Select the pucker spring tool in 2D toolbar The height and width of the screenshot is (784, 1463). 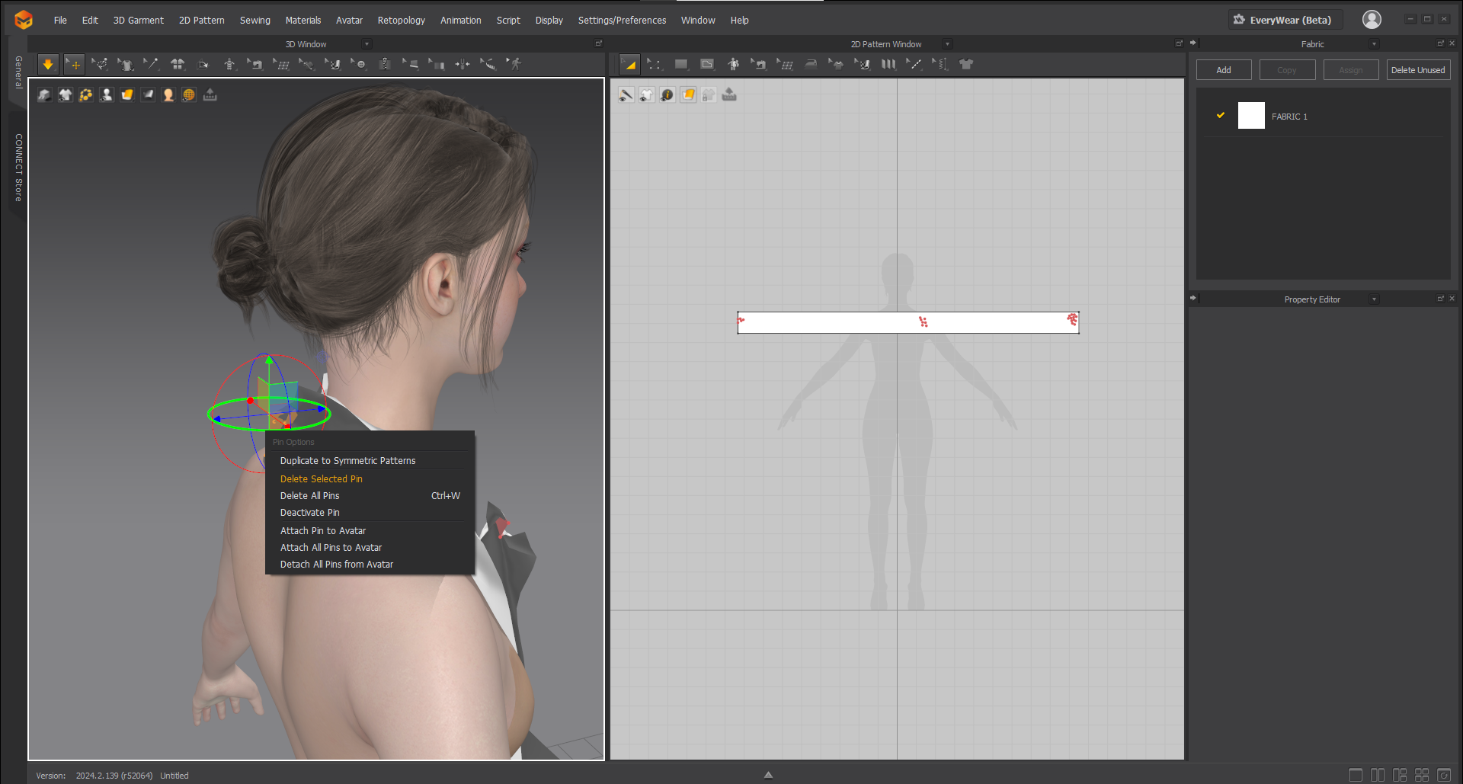click(x=940, y=65)
